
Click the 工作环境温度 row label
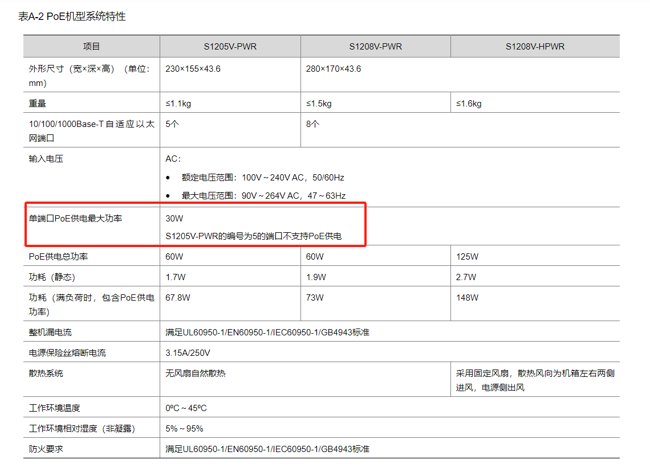point(54,408)
